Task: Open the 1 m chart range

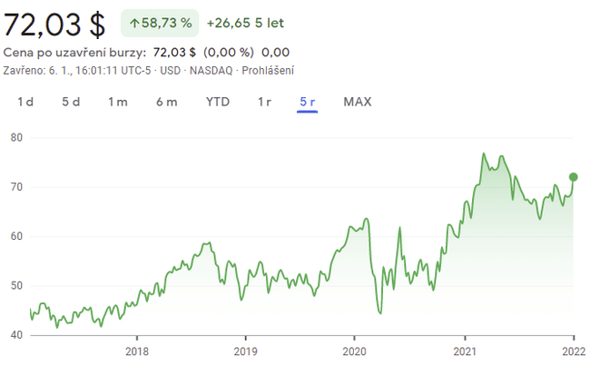Action: pyautogui.click(x=118, y=102)
